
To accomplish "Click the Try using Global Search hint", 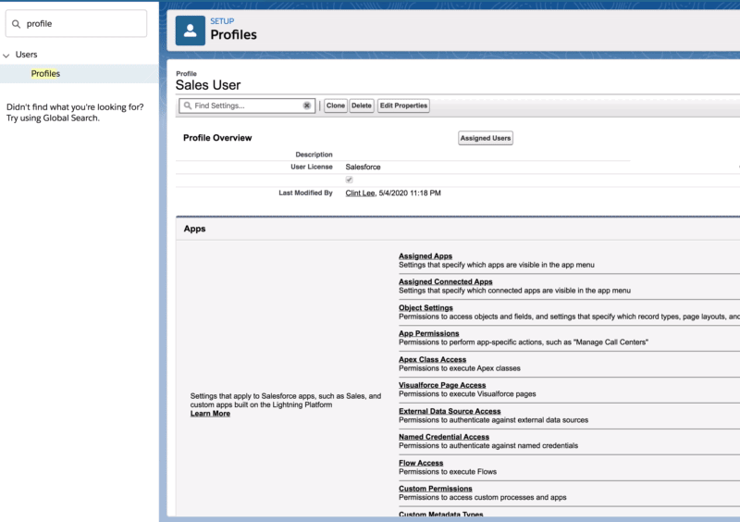I will point(53,118).
